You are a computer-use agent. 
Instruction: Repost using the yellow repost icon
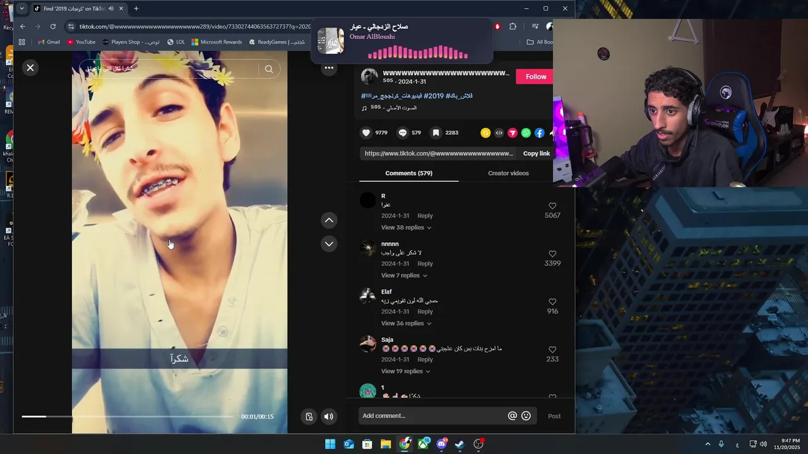(x=485, y=132)
